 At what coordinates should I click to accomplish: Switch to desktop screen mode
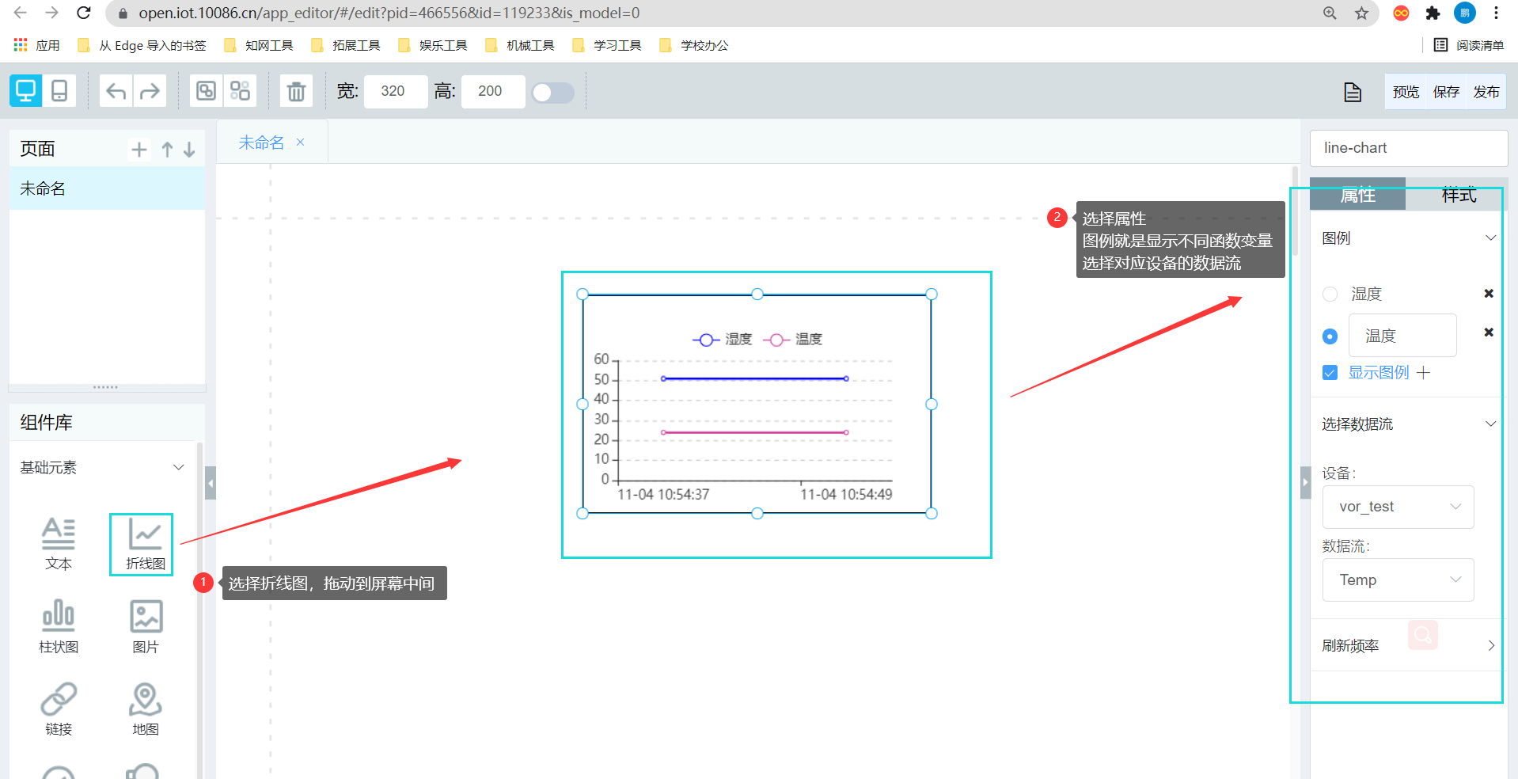pyautogui.click(x=26, y=91)
